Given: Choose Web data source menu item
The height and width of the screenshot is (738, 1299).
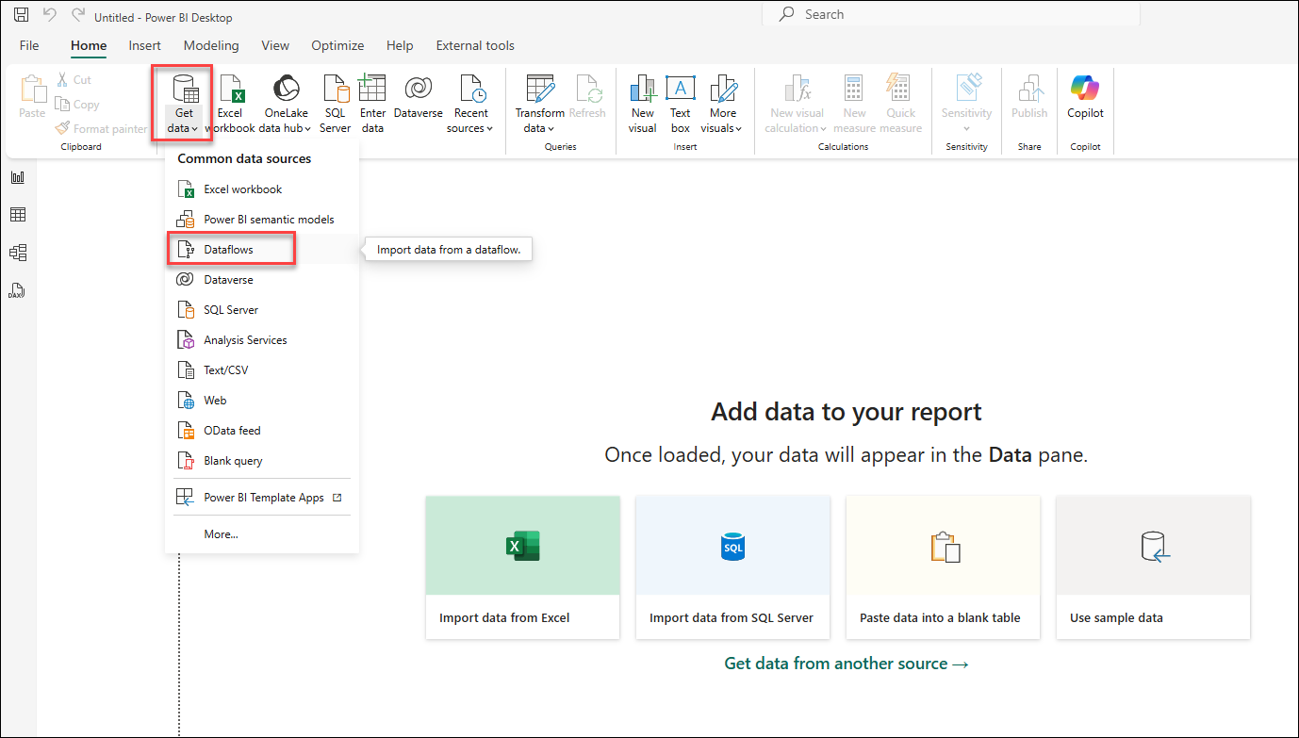Looking at the screenshot, I should (261, 401).
